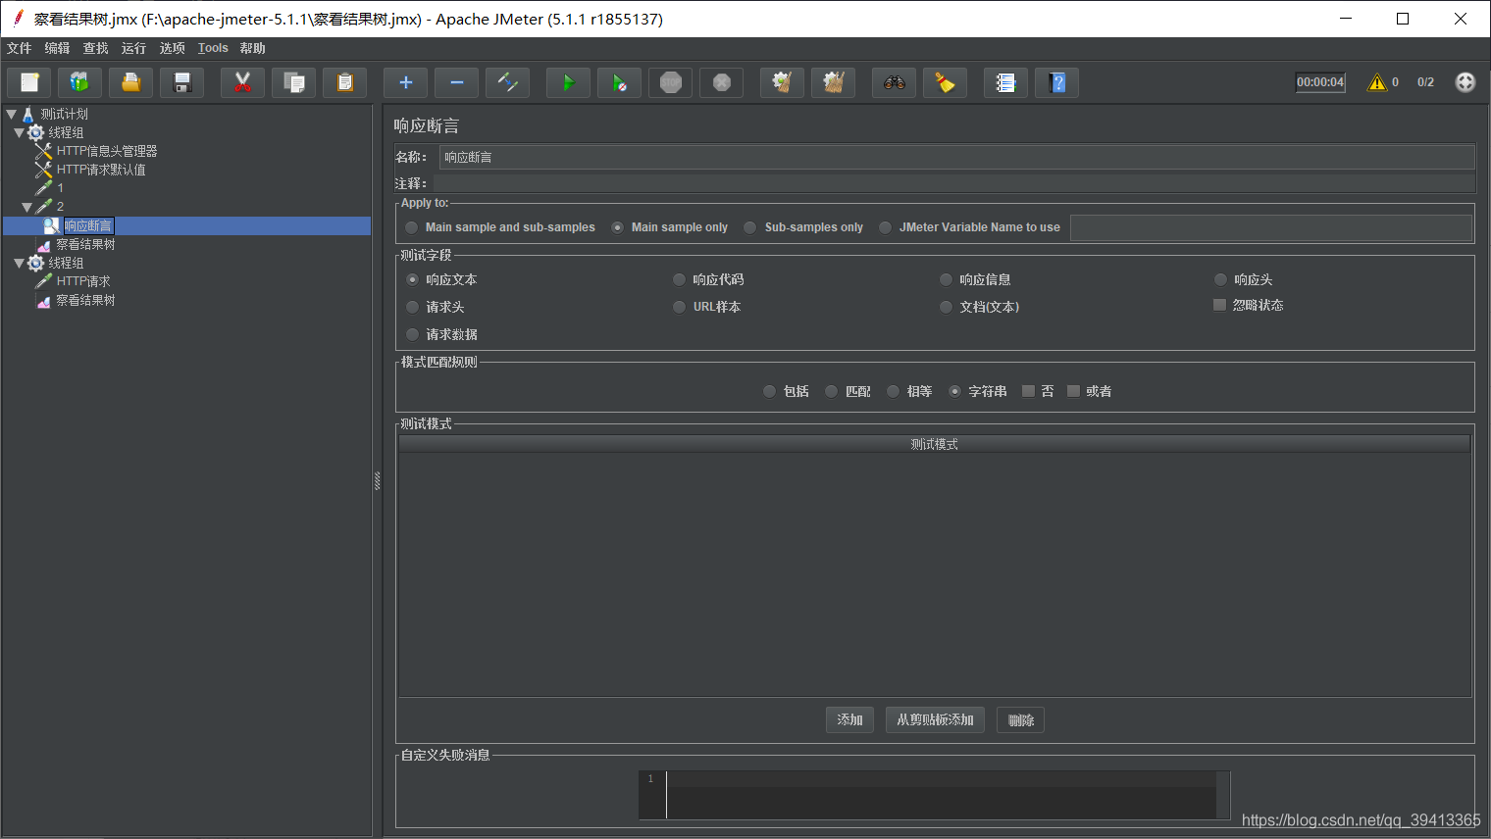Expand all nodes with plus icon
Screen dimensions: 1491x839
point(405,83)
